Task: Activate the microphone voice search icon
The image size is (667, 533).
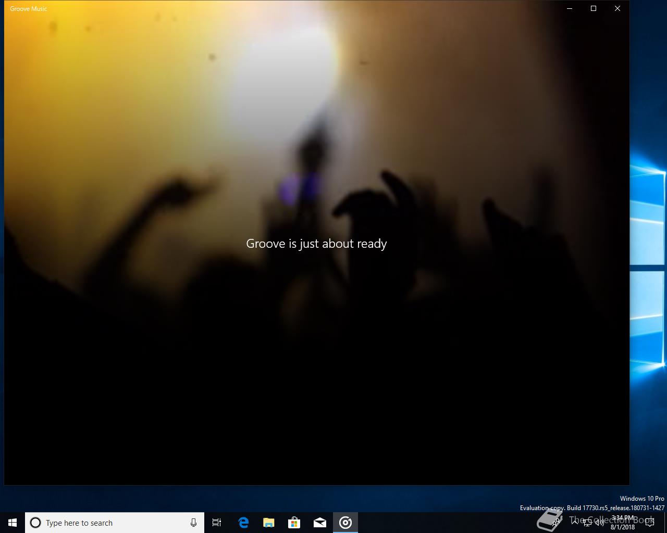Action: click(193, 523)
